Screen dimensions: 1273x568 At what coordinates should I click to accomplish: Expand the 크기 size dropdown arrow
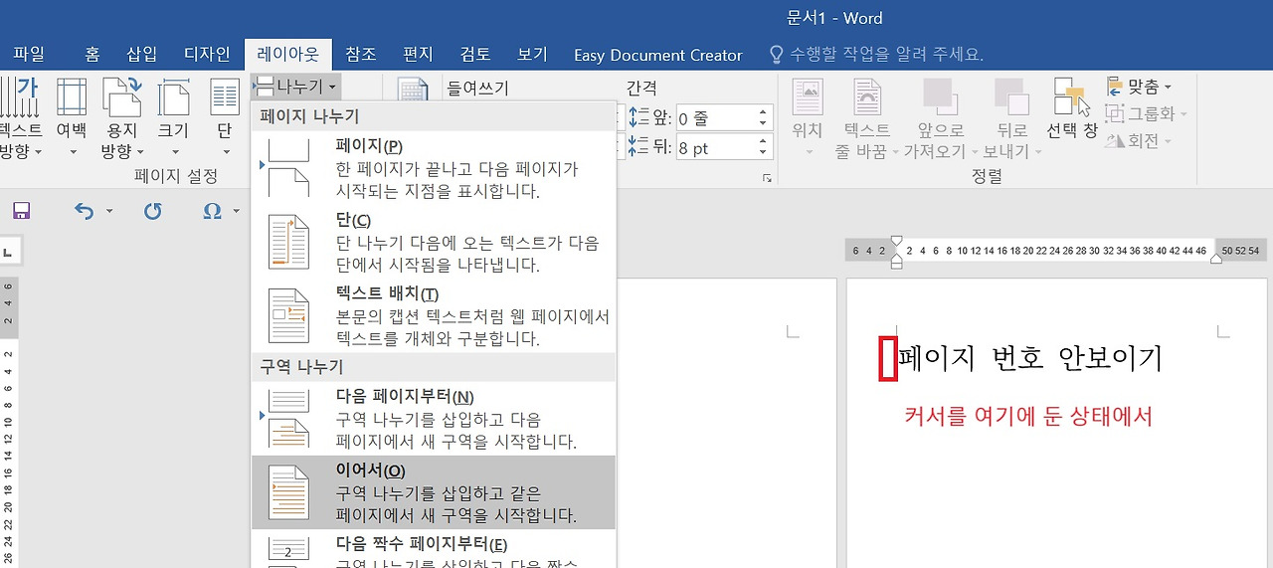pos(174,152)
